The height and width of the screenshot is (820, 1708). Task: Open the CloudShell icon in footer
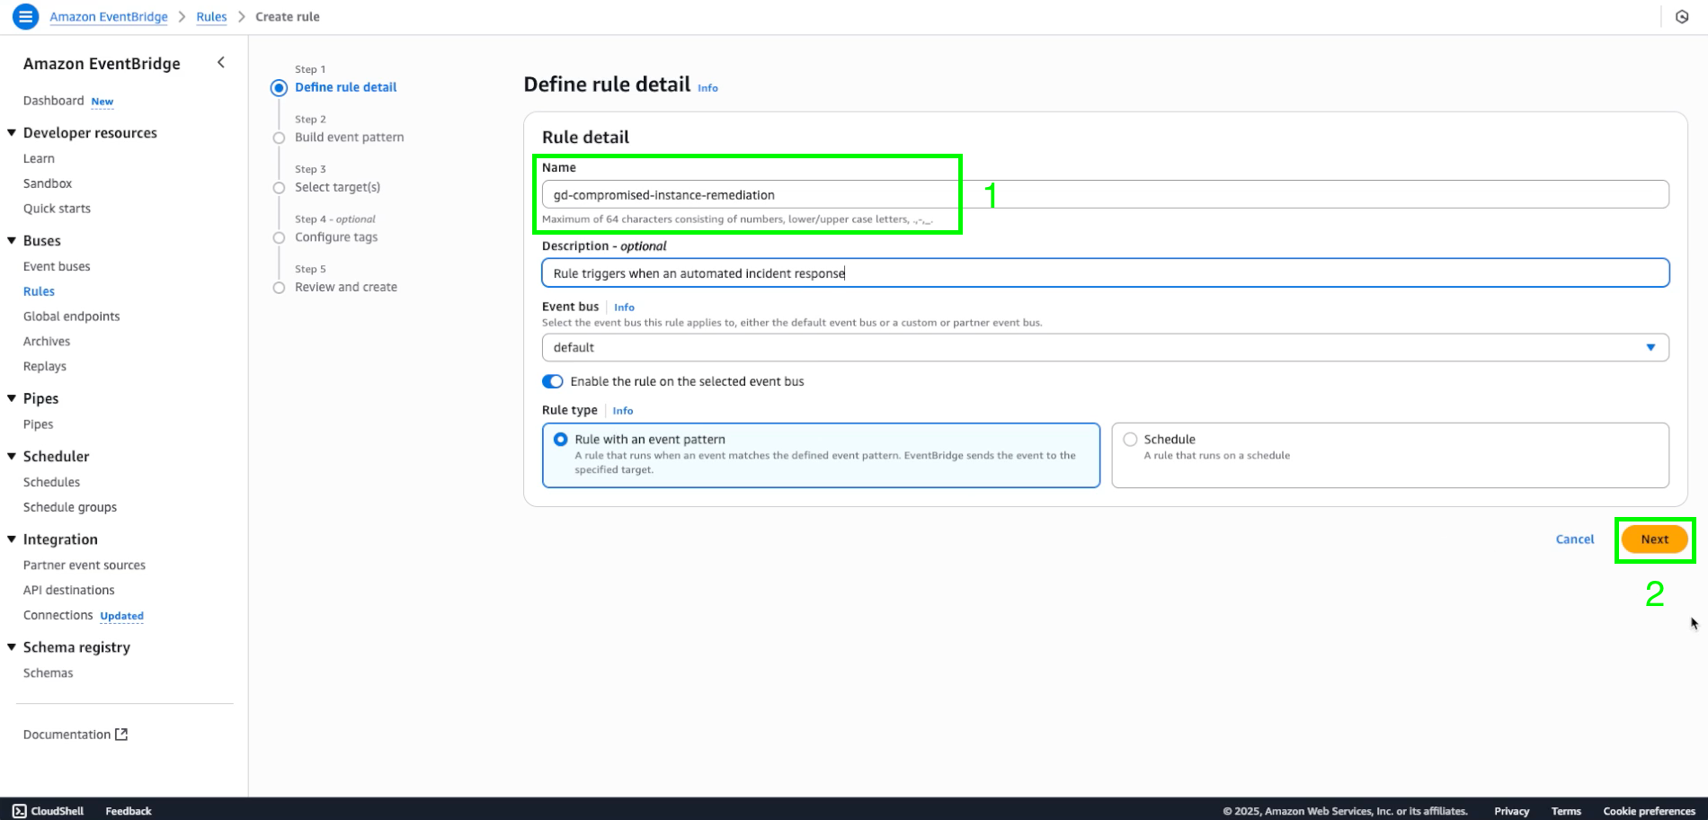(x=20, y=810)
